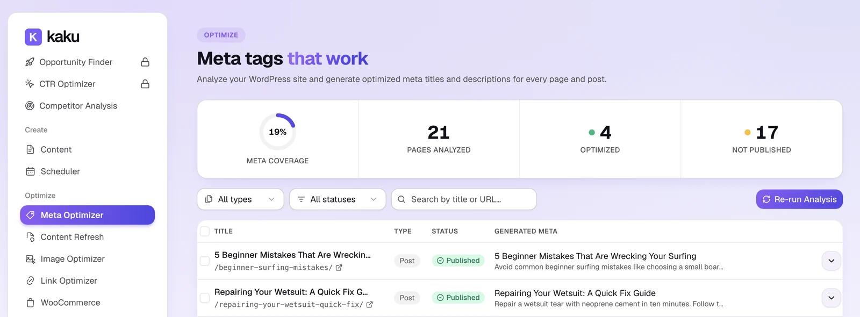The image size is (860, 317).
Task: Click the CTR Optimizer cursor icon
Action: click(30, 84)
